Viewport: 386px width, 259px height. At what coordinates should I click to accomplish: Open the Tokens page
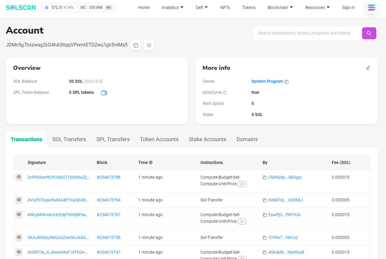point(249,7)
